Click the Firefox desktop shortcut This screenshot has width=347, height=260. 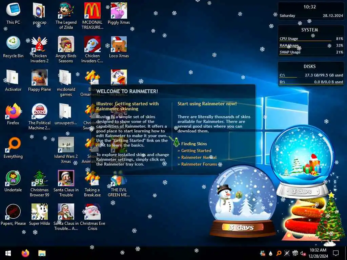(13, 114)
